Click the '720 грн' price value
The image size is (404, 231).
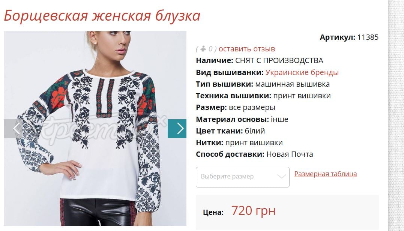pos(253,211)
